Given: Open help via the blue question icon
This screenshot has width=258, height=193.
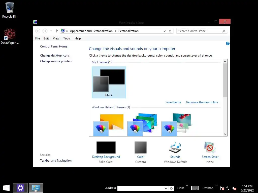Looking at the screenshot, I should [x=228, y=43].
